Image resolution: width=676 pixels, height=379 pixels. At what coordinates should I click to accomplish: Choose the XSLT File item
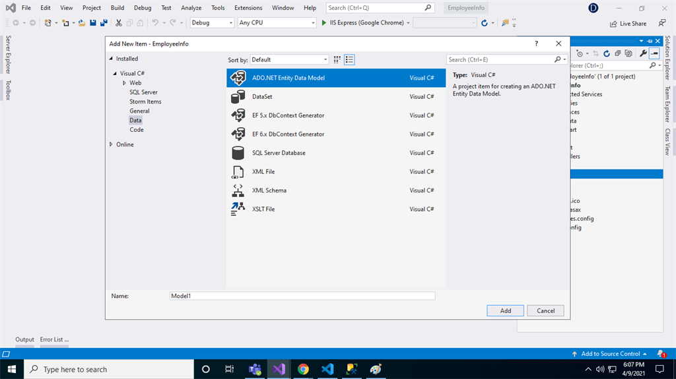pos(263,209)
